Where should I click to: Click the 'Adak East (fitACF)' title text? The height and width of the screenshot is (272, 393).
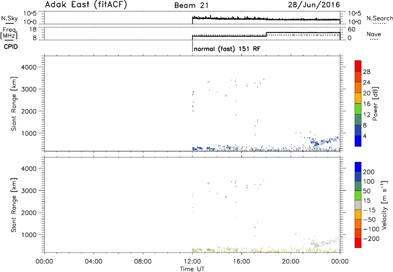(86, 4)
